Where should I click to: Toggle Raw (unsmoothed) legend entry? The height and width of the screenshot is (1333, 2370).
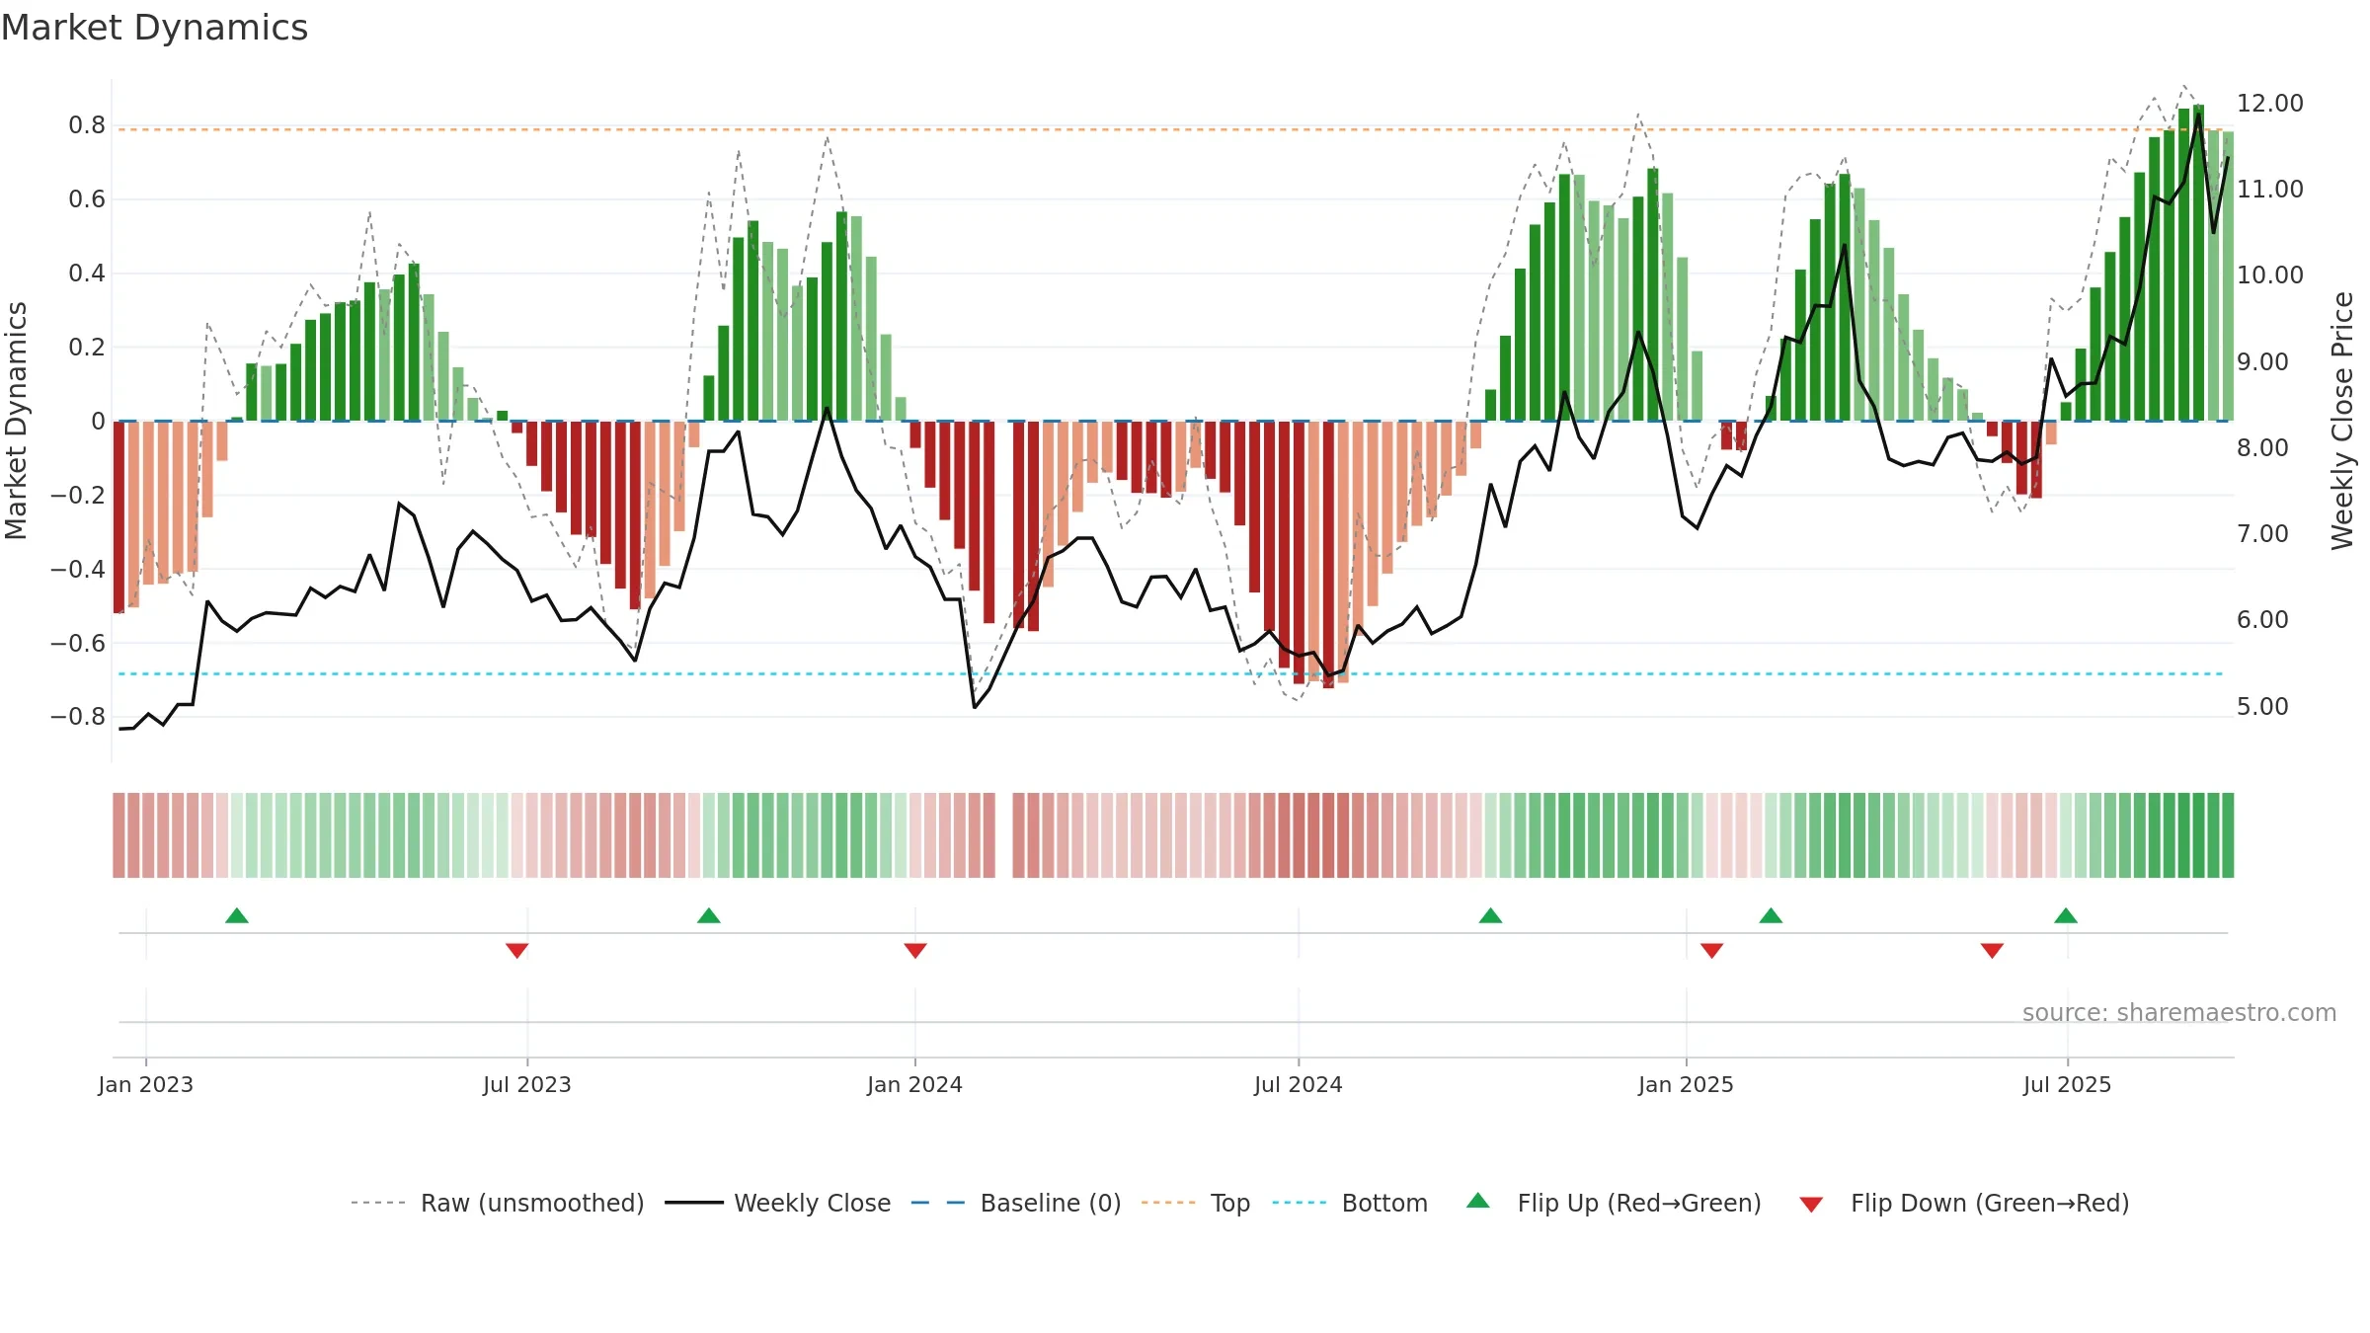(x=497, y=1203)
